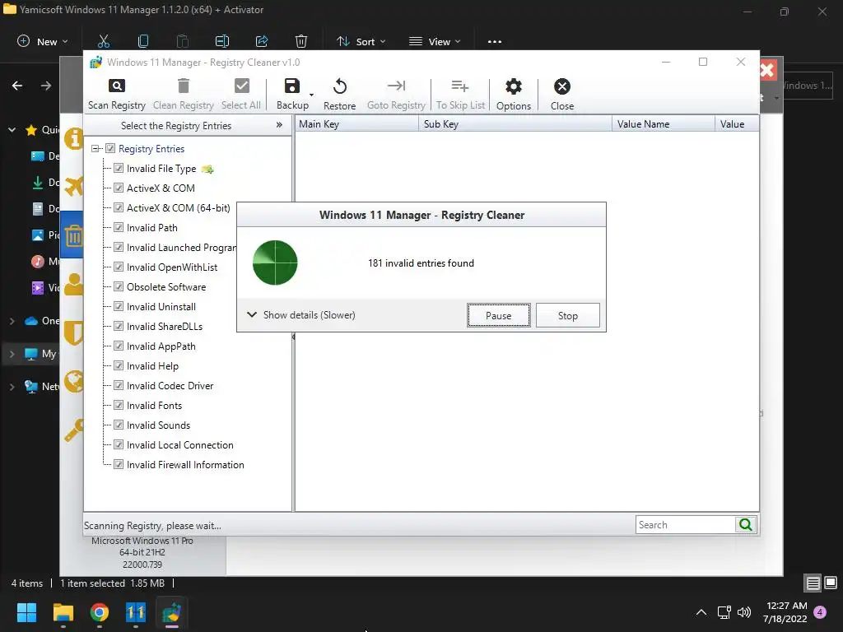The image size is (843, 632).
Task: Open the Sort dropdown in Explorer
Action: [x=361, y=41]
